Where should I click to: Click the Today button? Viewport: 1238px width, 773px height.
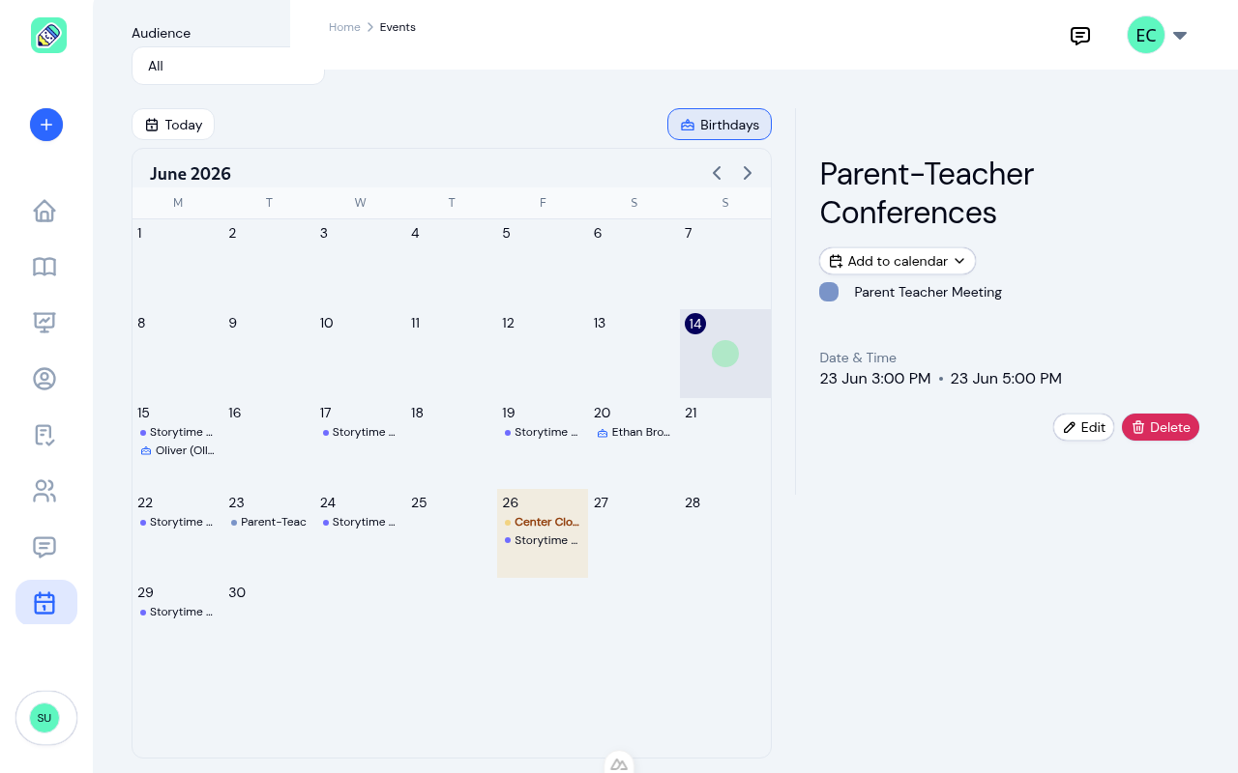[173, 125]
